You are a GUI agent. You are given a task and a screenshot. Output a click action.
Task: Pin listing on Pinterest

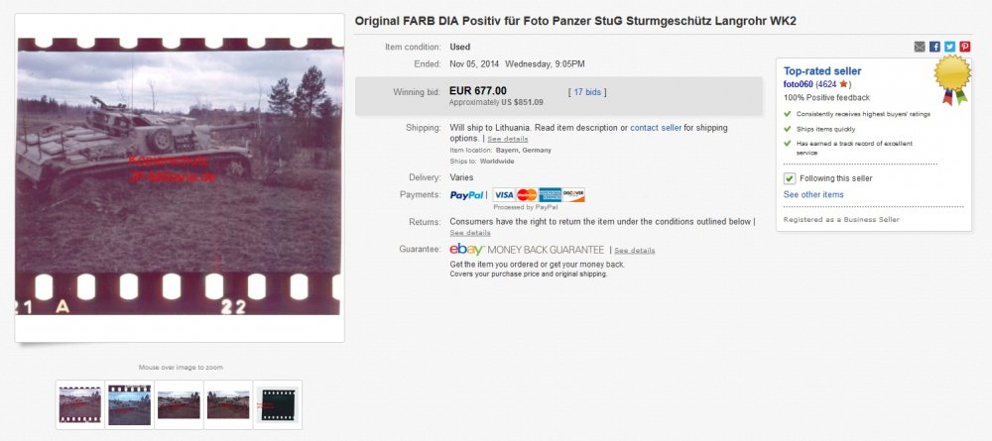(x=965, y=47)
